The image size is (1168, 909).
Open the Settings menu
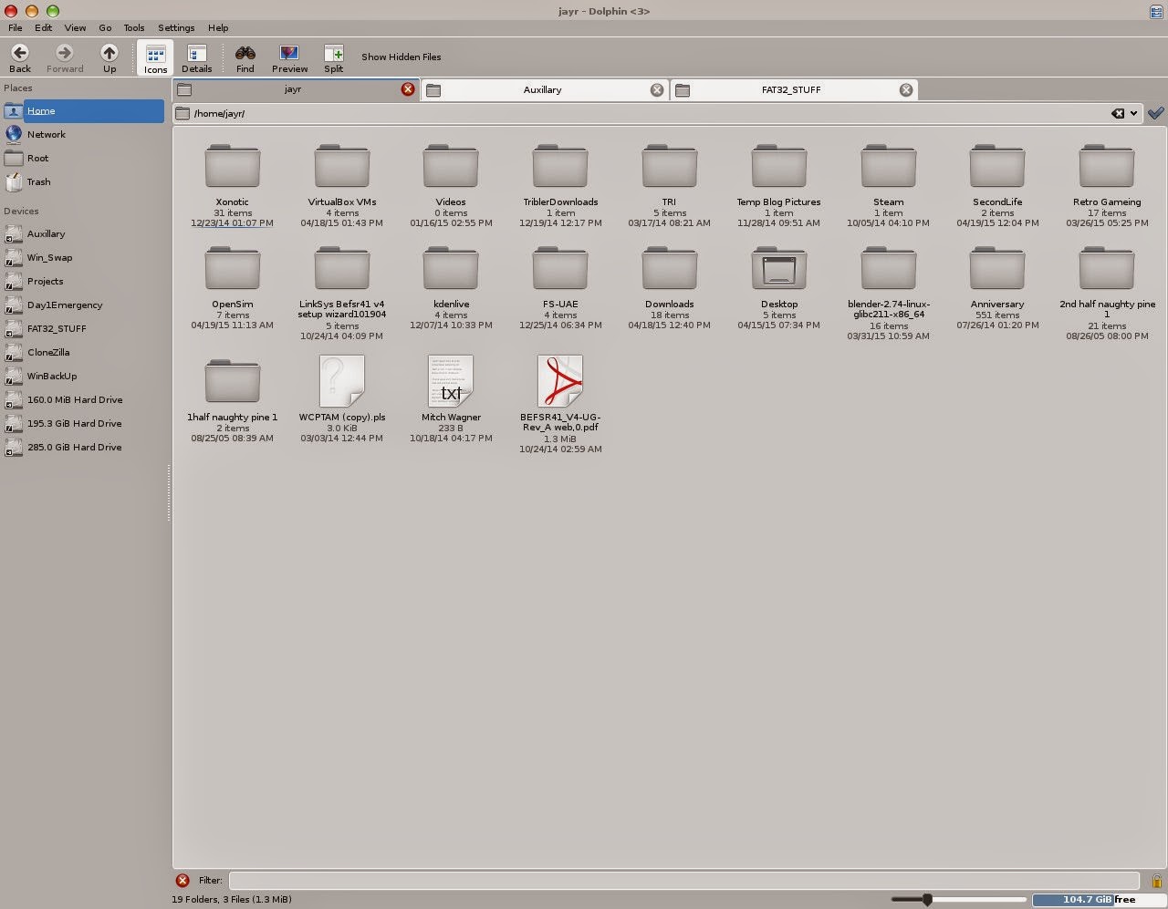[x=176, y=28]
